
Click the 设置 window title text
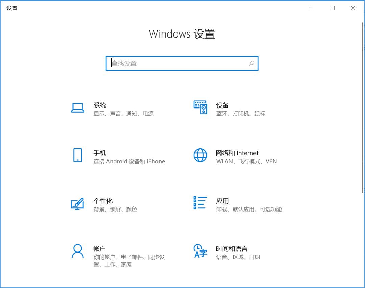coord(13,8)
